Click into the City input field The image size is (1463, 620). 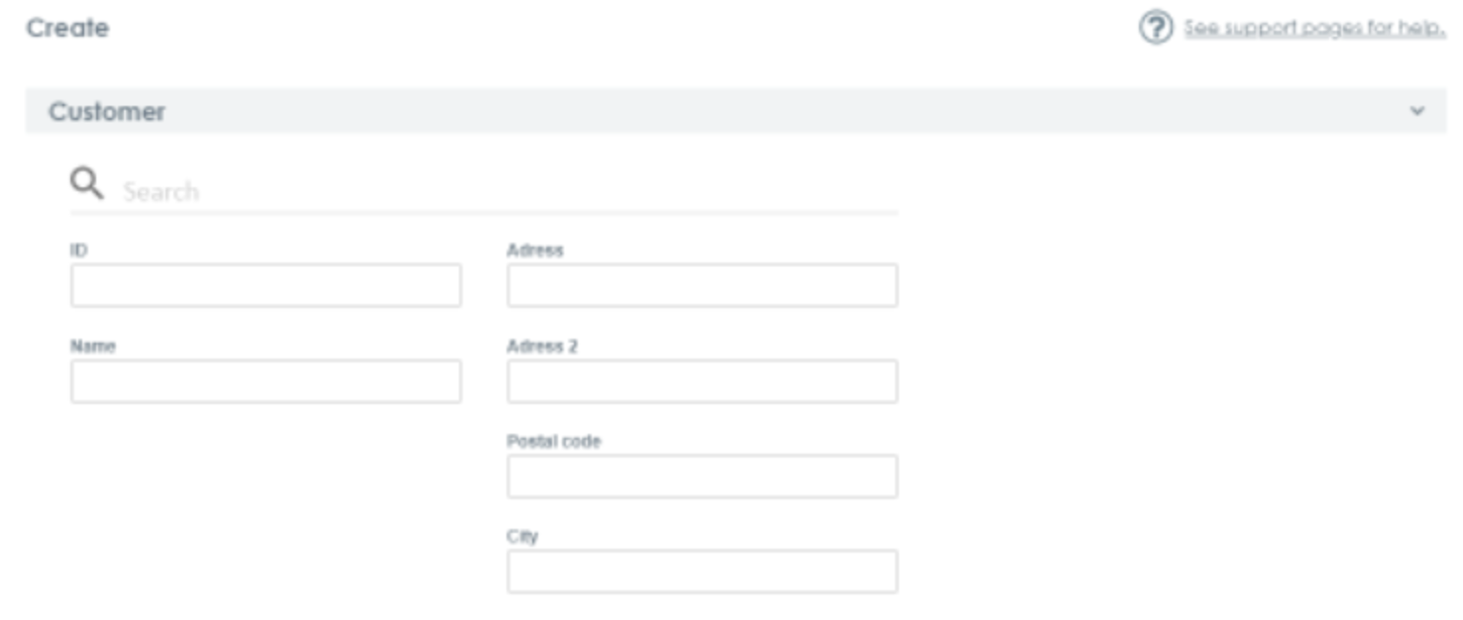pyautogui.click(x=703, y=571)
